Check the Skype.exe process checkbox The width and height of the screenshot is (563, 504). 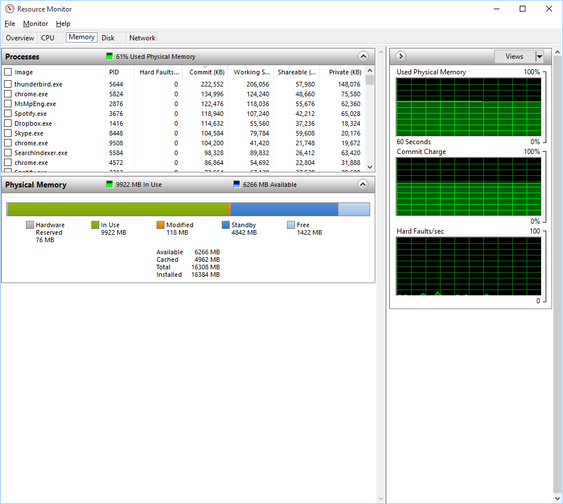(x=8, y=133)
